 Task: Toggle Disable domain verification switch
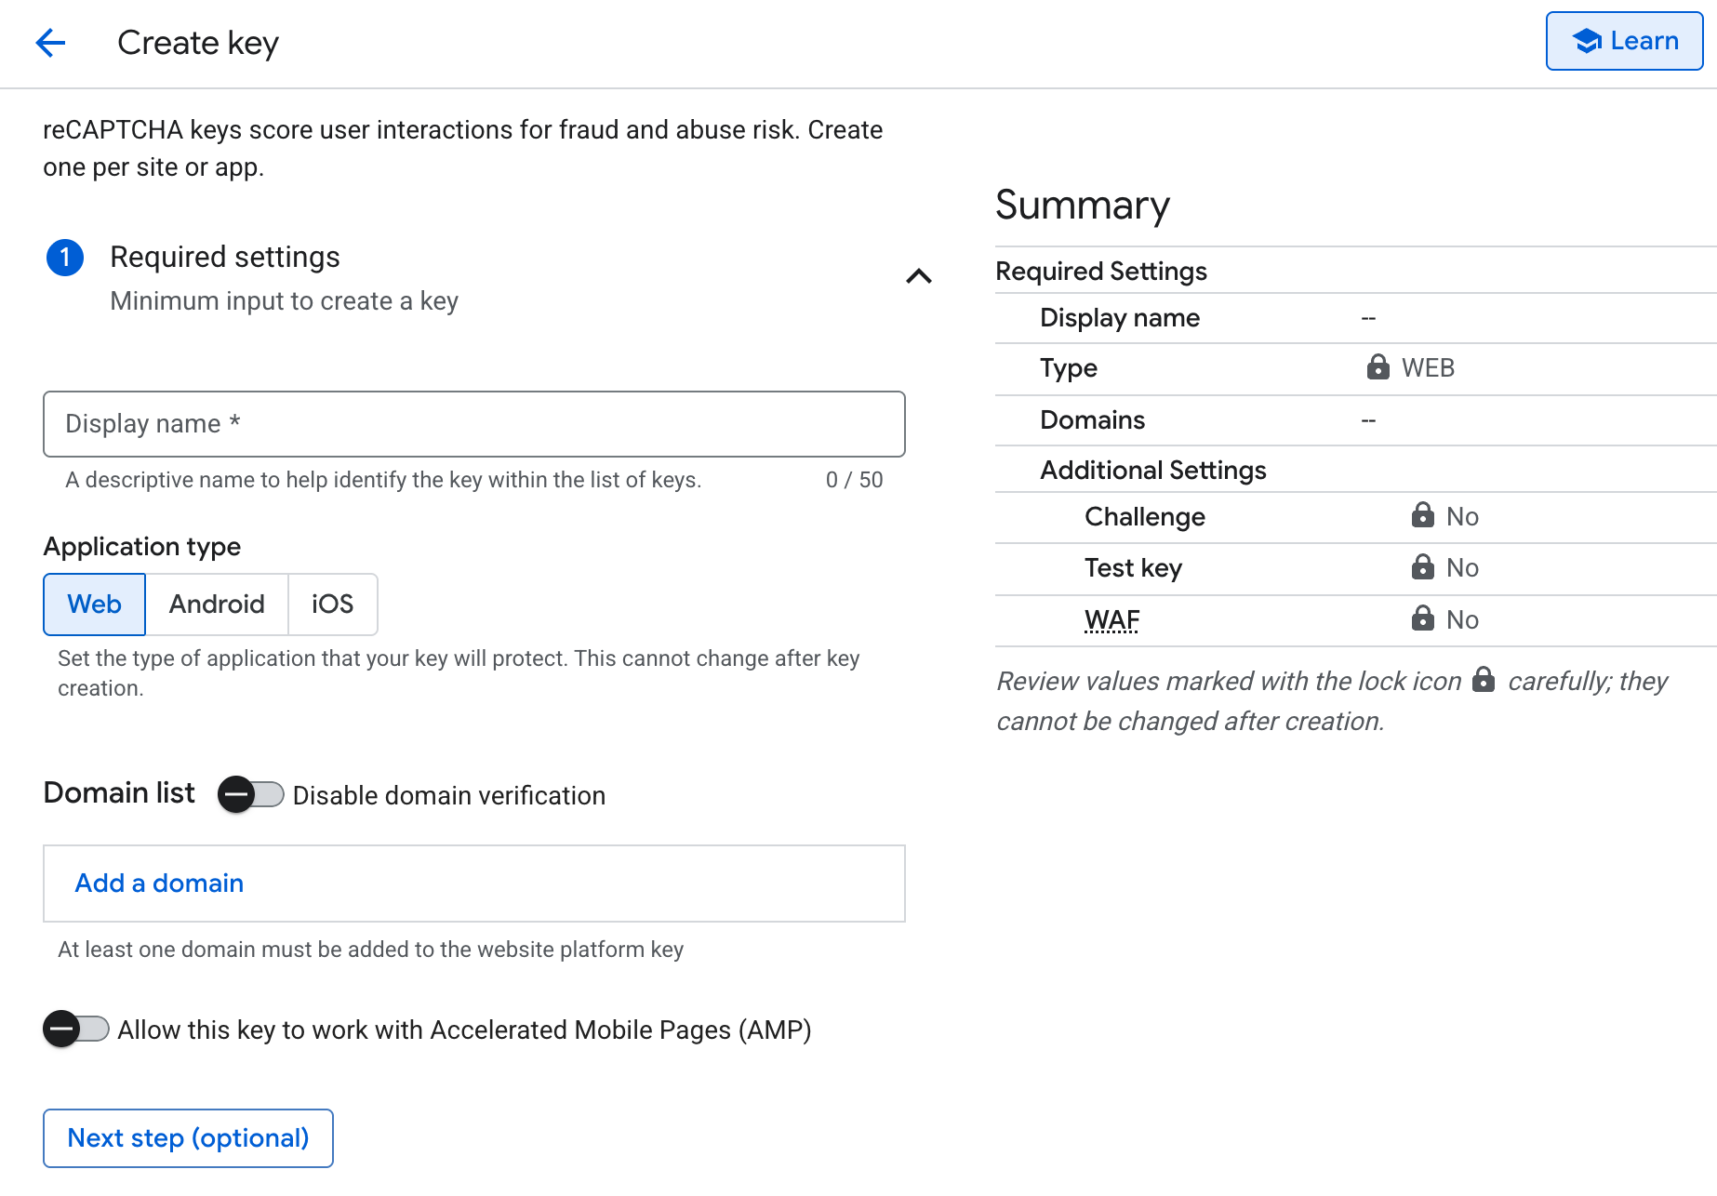click(251, 795)
